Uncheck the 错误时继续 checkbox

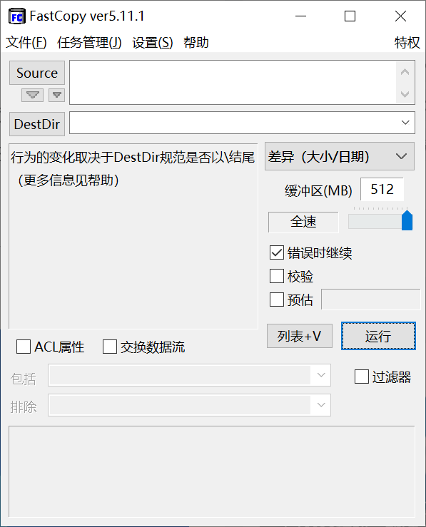[276, 252]
